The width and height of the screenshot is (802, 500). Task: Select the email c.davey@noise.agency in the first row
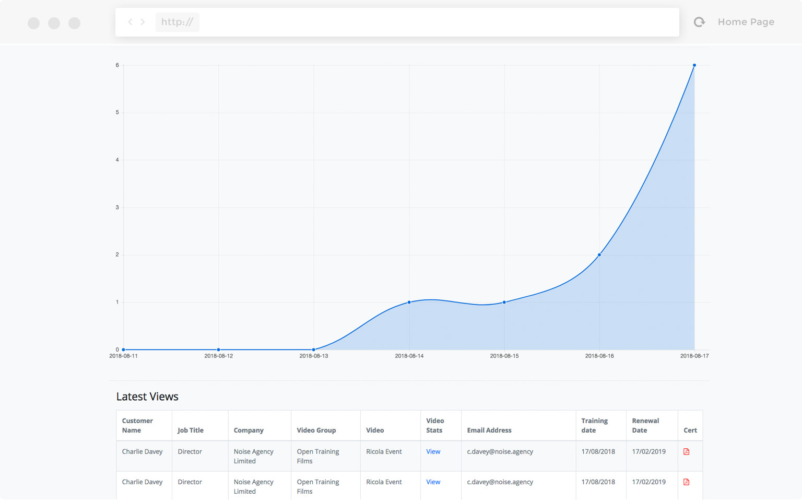tap(500, 451)
